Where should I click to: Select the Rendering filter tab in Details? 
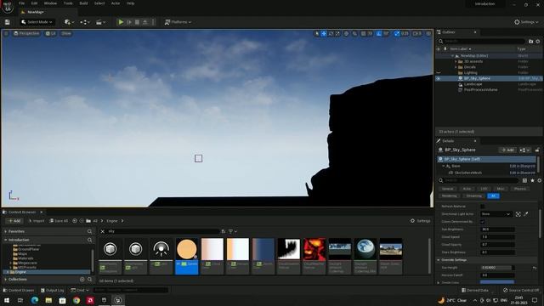tap(450, 196)
